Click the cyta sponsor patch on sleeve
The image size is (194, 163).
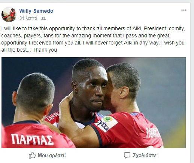coord(106,124)
